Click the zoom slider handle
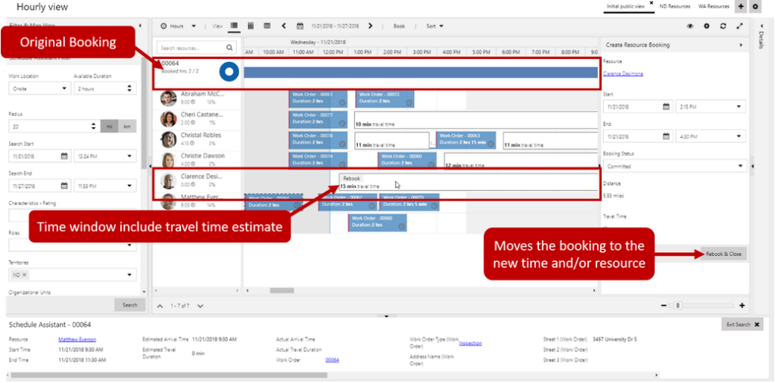 click(x=678, y=306)
